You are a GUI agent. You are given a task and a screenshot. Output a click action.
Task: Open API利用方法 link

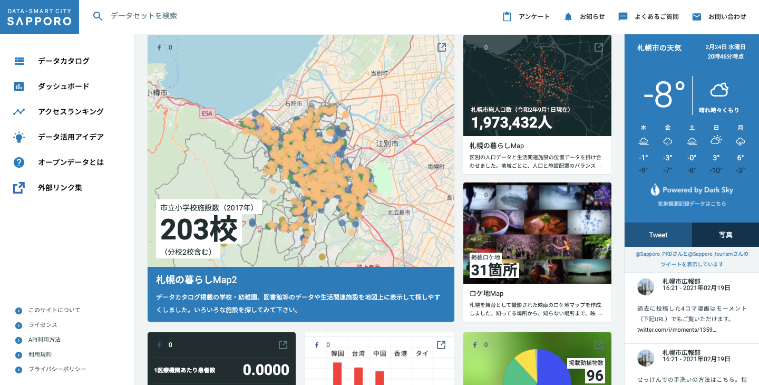click(45, 340)
